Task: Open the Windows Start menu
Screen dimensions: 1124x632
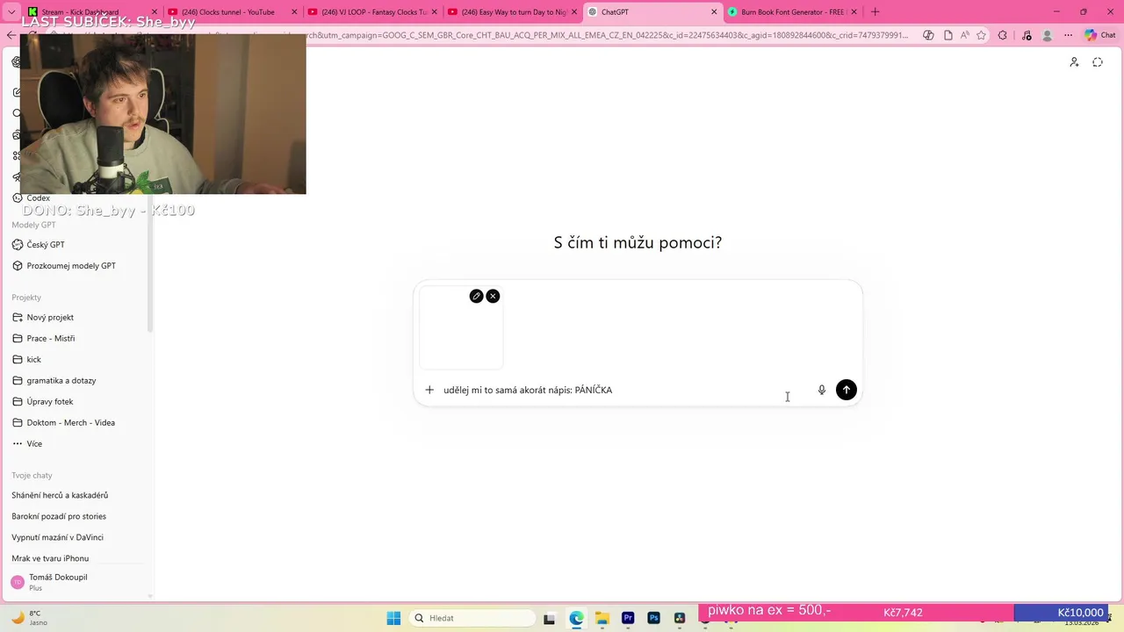Action: [x=393, y=618]
